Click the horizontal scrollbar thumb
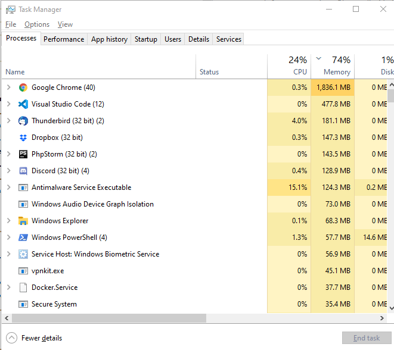 pos(109,318)
